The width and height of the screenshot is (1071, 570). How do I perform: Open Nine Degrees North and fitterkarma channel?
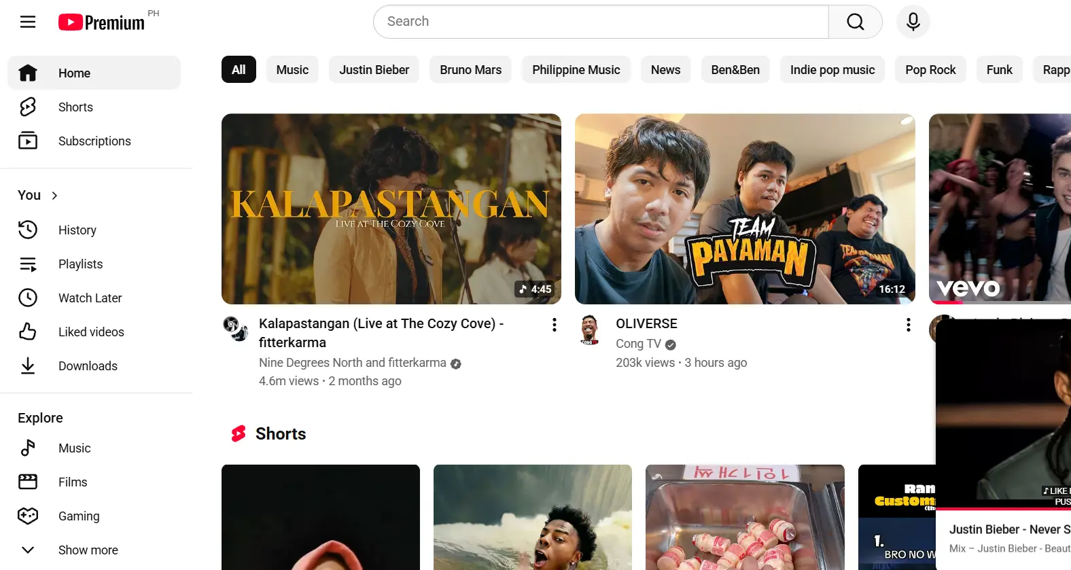click(353, 363)
